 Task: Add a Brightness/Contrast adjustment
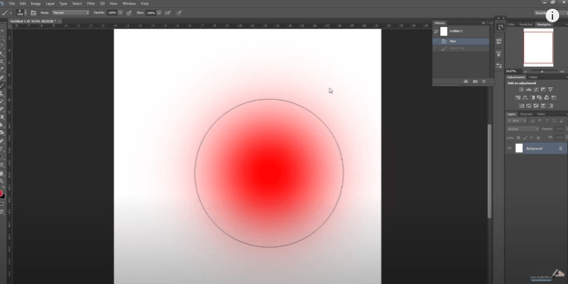click(521, 90)
